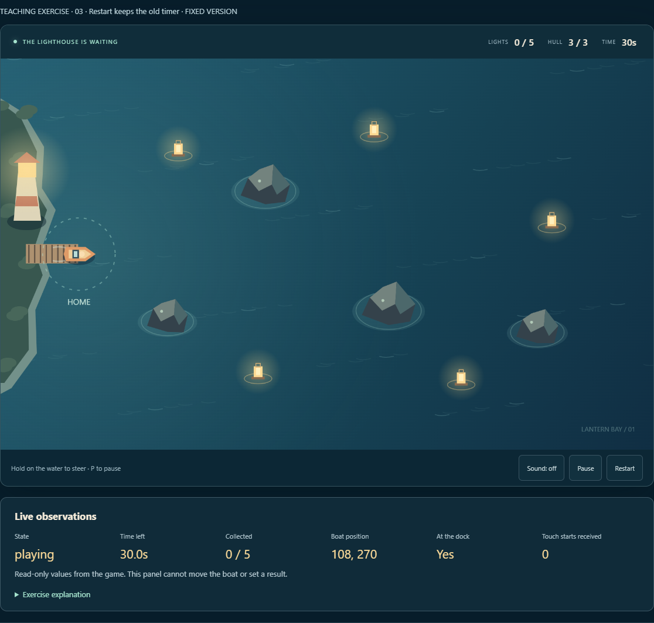The width and height of the screenshot is (654, 623).
Task: Click the TIME value "30s"
Action: [629, 43]
